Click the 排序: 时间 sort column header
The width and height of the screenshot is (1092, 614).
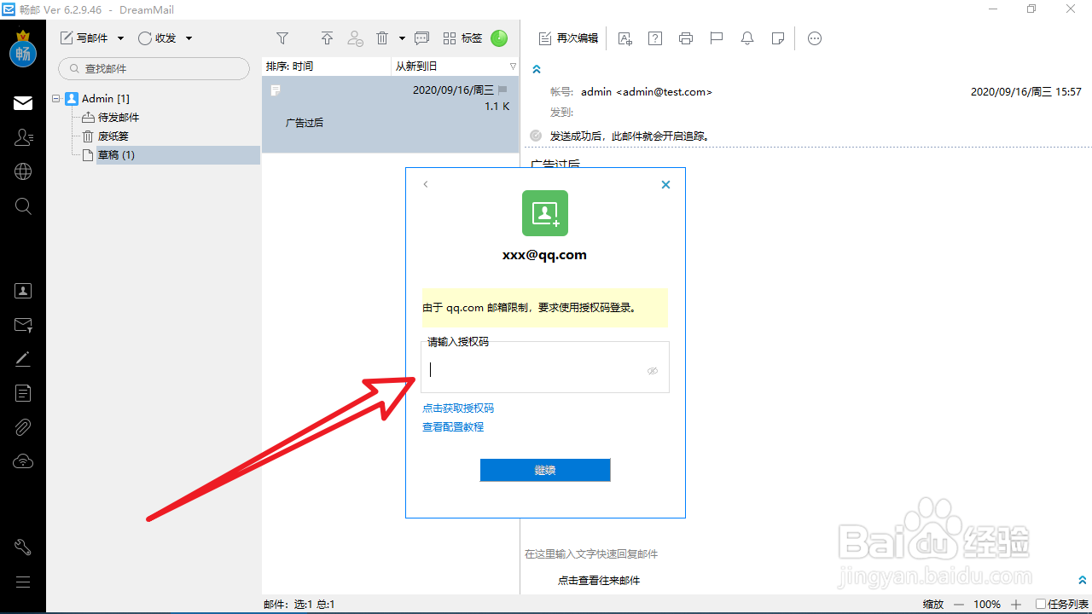(326, 66)
